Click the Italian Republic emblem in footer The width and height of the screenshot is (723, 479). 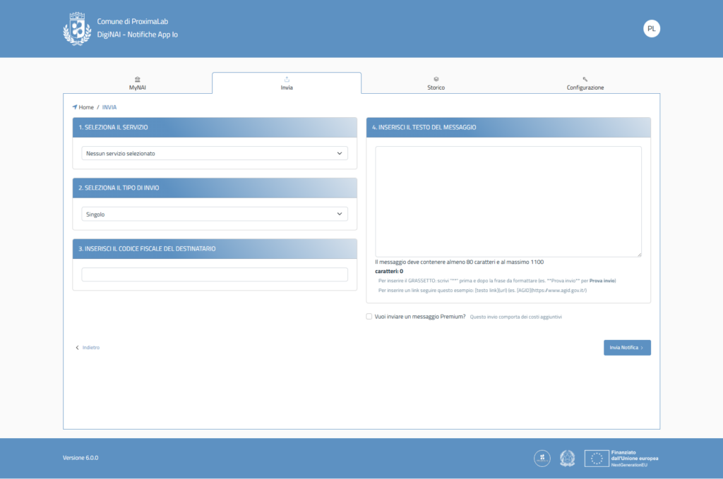(x=568, y=458)
